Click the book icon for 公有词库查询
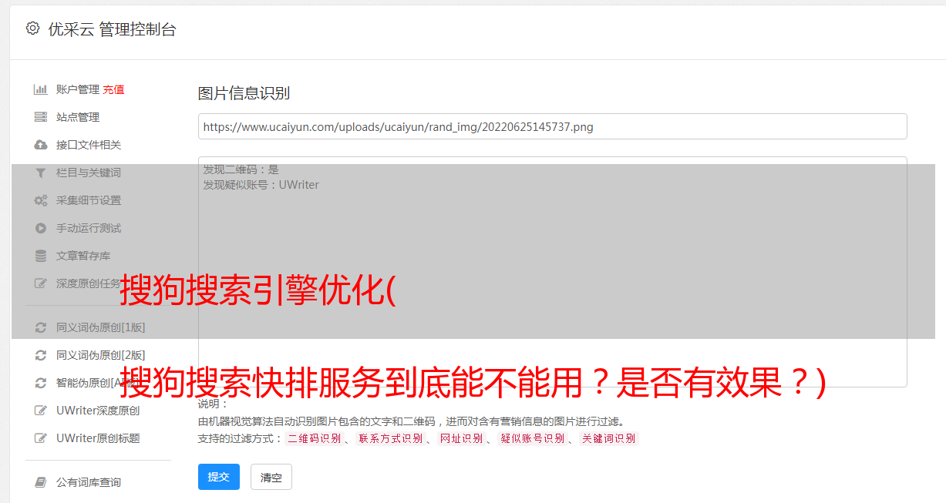The height and width of the screenshot is (503, 946). [41, 482]
